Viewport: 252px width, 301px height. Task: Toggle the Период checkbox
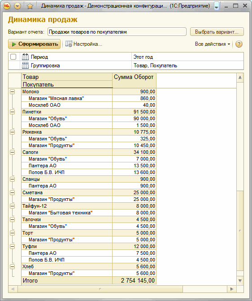click(x=13, y=57)
